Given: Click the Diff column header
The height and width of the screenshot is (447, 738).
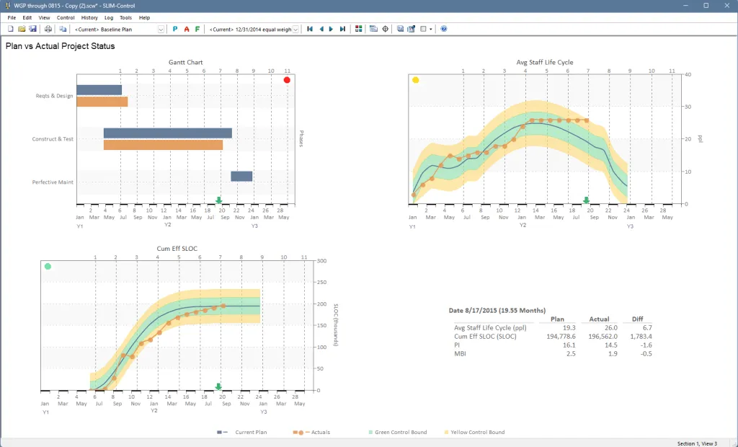Looking at the screenshot, I should pos(637,319).
